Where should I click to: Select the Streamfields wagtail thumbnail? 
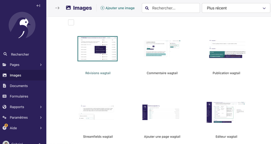97,112
